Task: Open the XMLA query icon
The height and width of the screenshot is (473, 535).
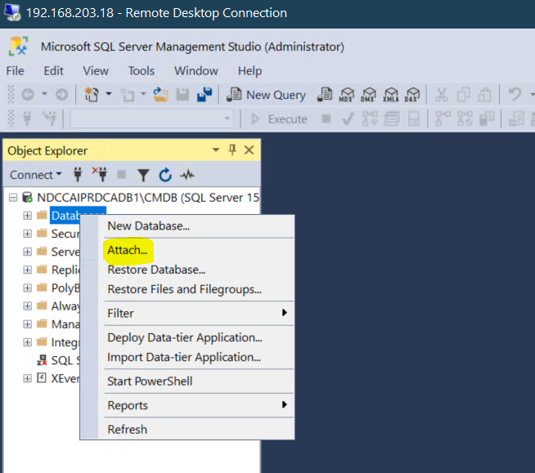Action: [391, 95]
